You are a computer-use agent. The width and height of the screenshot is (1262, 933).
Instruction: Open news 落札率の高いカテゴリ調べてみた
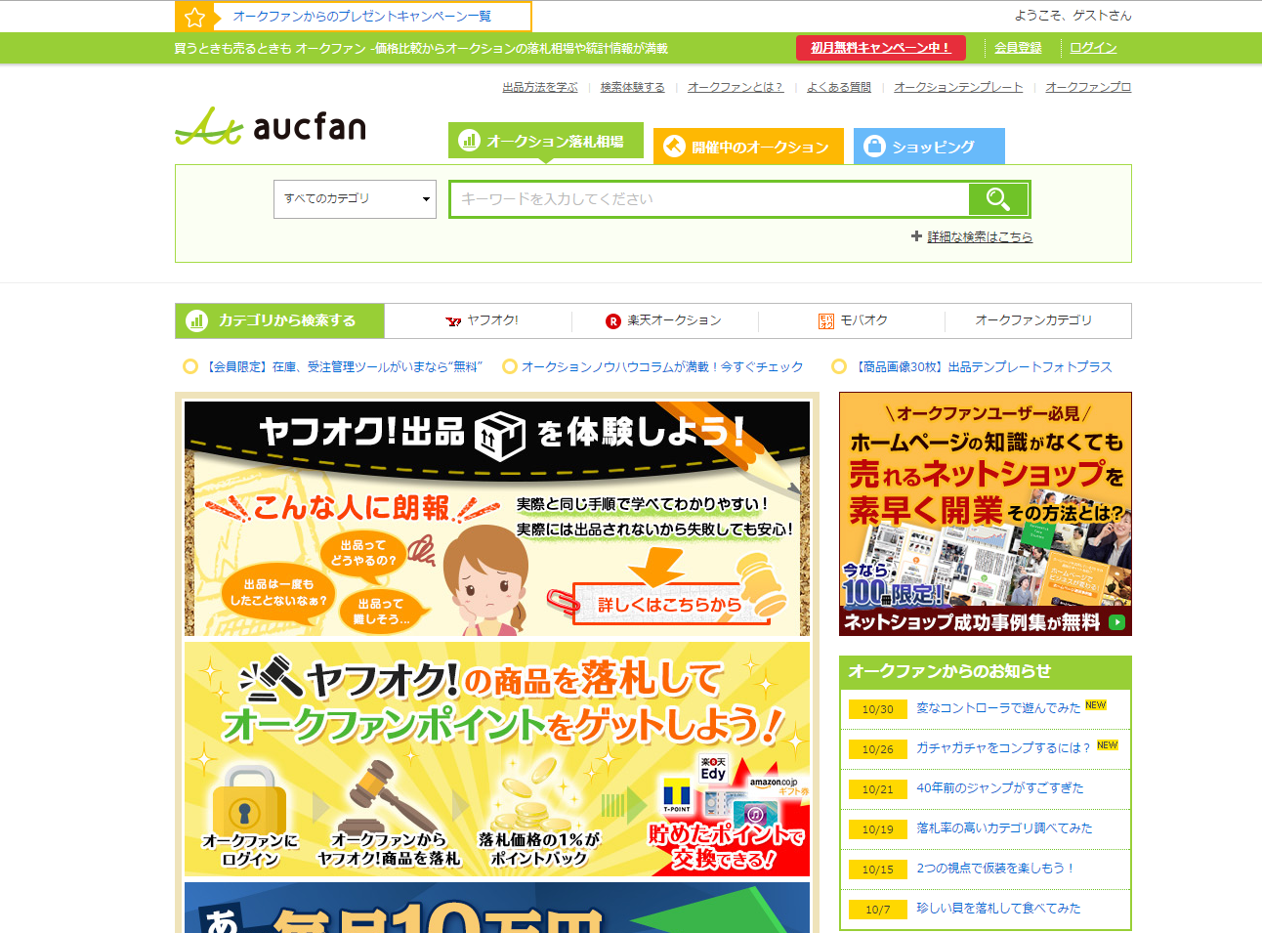point(1004,828)
